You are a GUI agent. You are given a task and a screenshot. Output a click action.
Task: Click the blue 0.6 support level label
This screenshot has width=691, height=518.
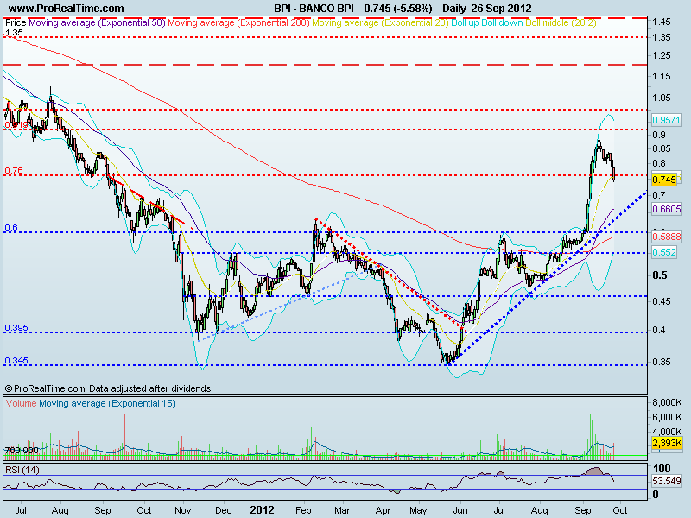click(11, 227)
